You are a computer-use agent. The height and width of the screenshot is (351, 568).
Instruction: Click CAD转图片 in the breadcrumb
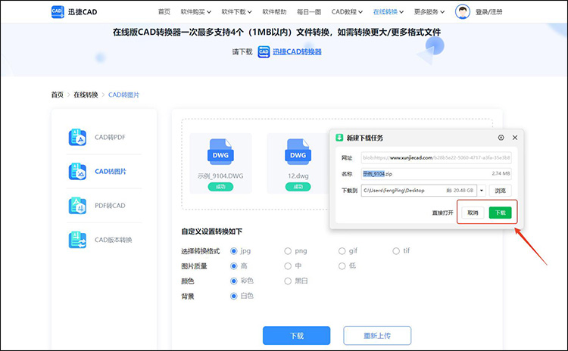(x=123, y=95)
